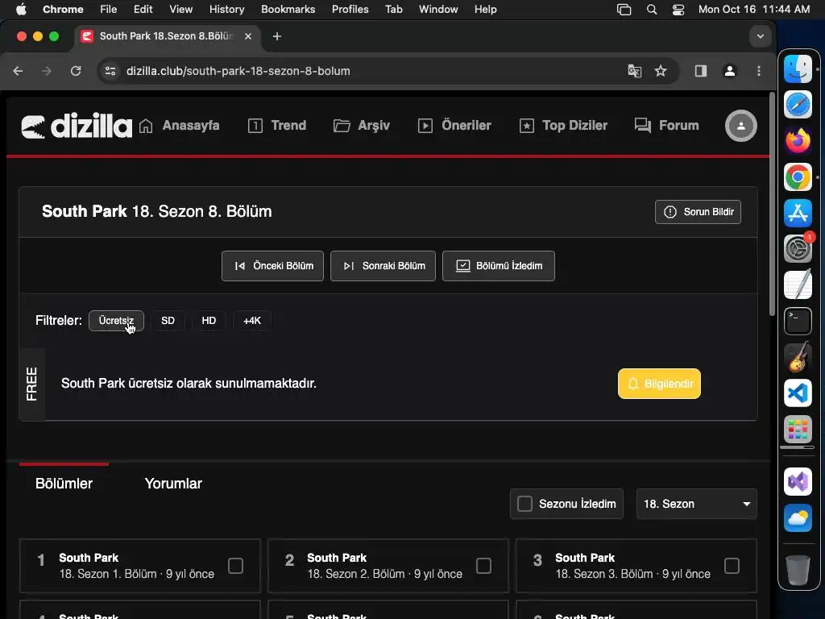Open South Park 18. Sezon 2. Bölüm card
825x619 pixels.
point(388,566)
